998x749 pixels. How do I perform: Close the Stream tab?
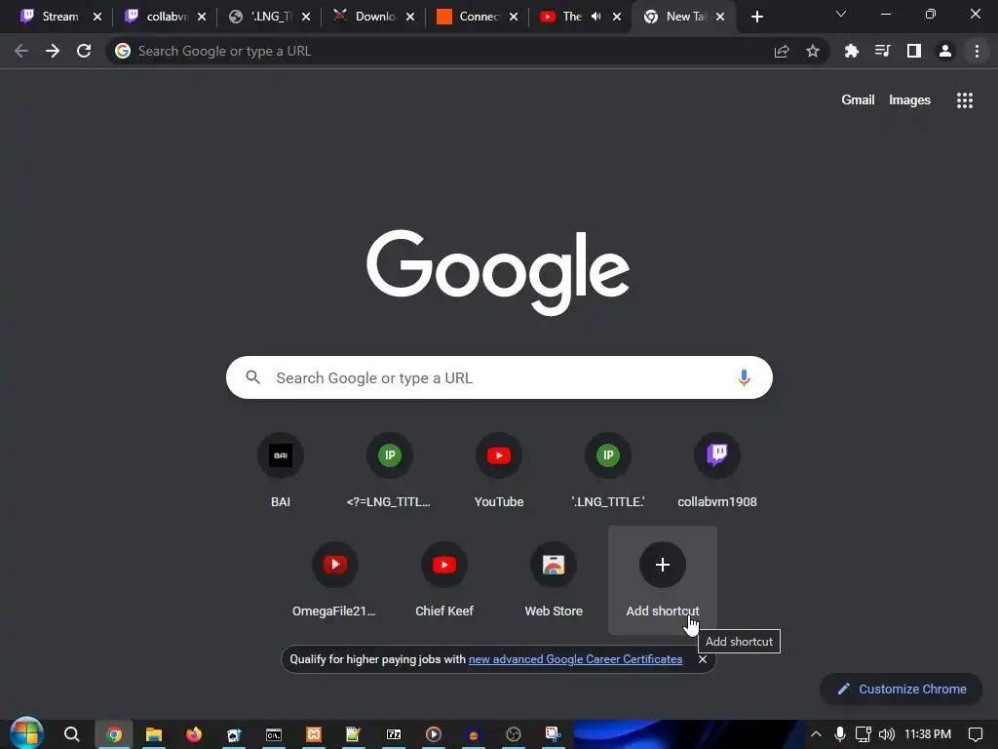(97, 17)
